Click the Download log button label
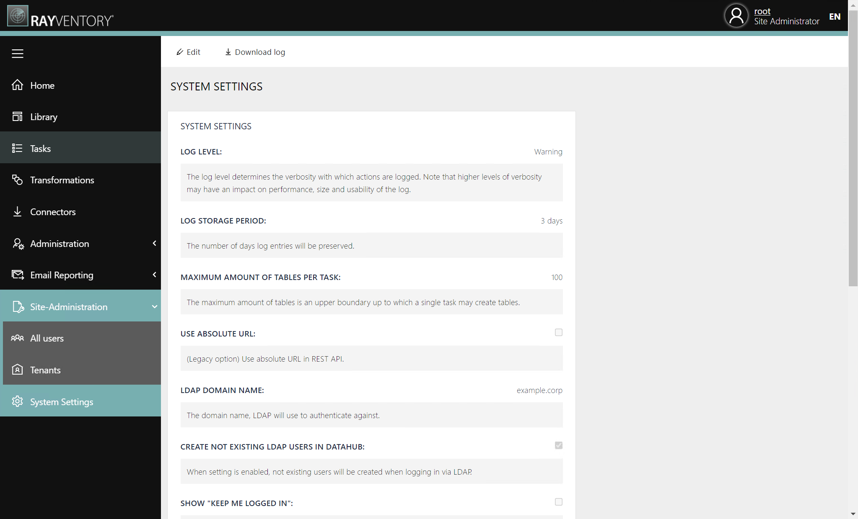This screenshot has height=519, width=858. 260,52
